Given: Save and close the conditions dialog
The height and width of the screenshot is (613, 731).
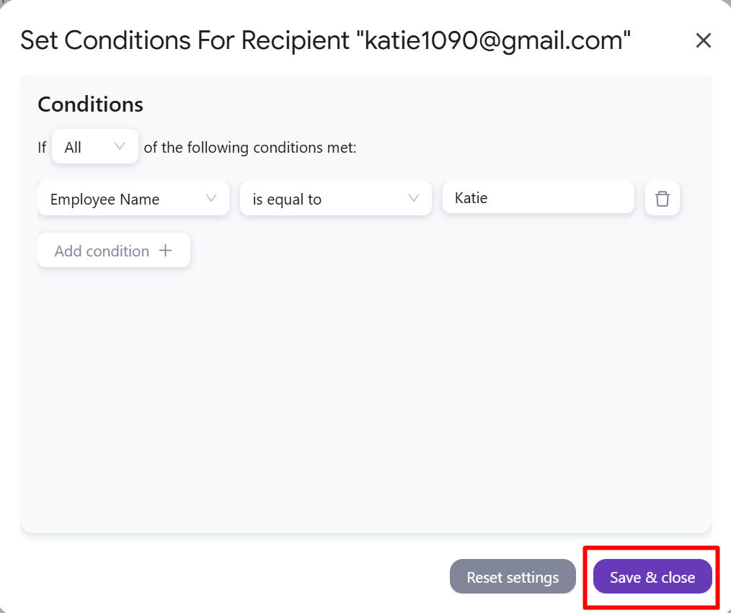Looking at the screenshot, I should pos(652,577).
